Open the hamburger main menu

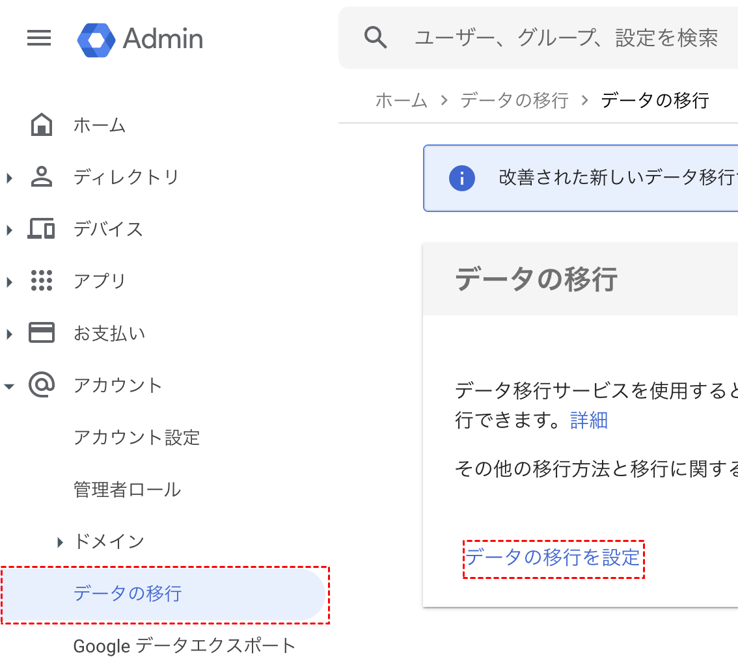click(39, 38)
